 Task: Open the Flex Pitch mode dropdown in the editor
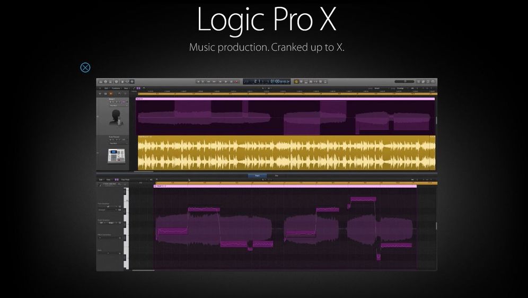point(134,180)
